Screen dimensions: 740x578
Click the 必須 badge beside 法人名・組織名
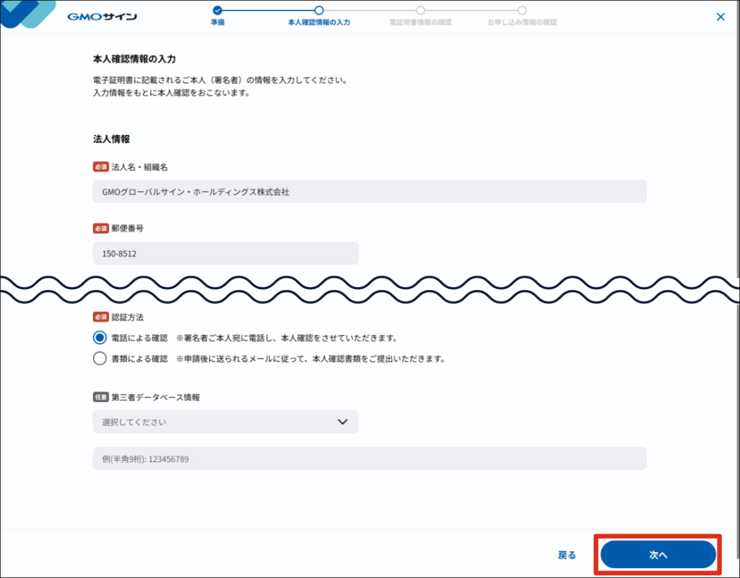point(100,167)
